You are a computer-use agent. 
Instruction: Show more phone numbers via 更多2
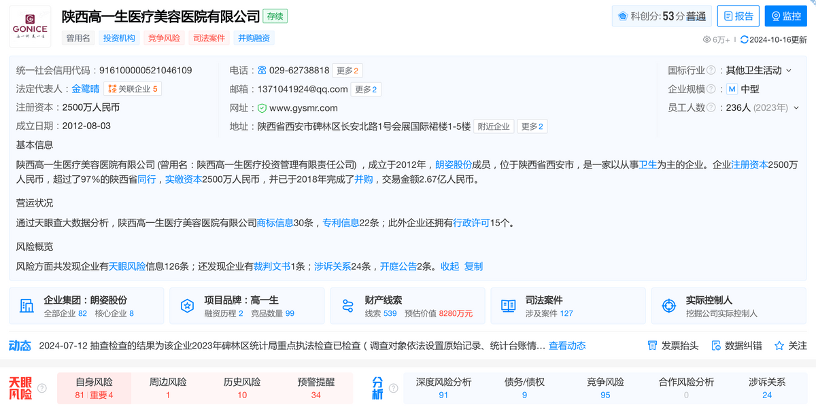tap(347, 70)
